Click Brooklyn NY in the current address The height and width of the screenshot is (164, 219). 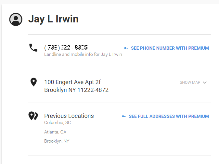pyautogui.click(x=60, y=90)
